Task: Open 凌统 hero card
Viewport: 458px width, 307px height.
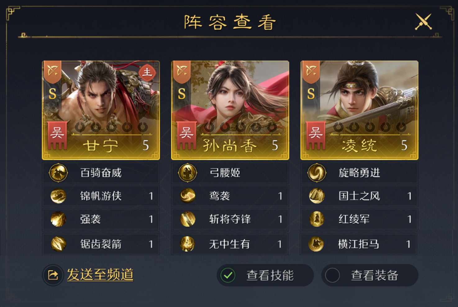Action: 359,110
